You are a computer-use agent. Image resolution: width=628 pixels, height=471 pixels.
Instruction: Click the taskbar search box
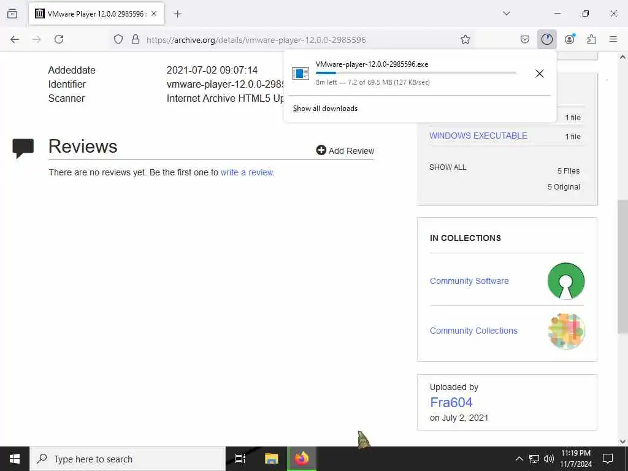(128, 459)
